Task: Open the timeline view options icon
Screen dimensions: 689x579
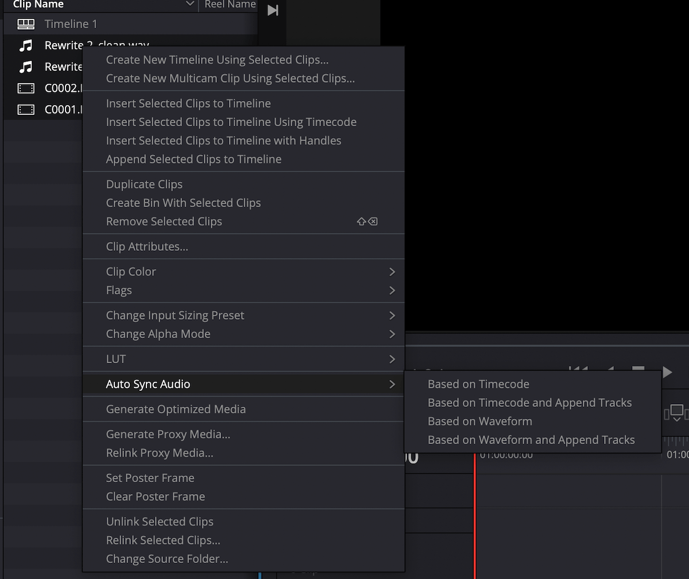Action: tap(676, 412)
